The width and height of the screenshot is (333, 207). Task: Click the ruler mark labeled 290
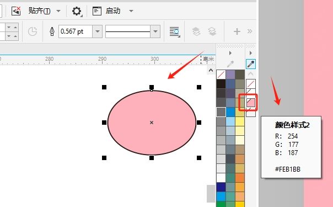tap(102, 59)
